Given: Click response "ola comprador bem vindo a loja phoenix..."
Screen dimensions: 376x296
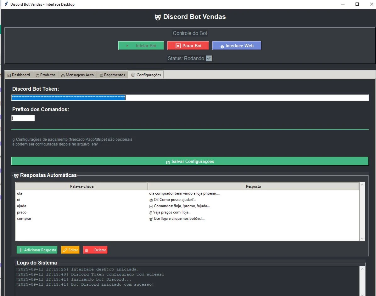Looking at the screenshot, I should [184, 193].
